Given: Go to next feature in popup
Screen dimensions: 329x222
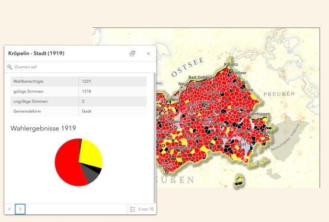Looking at the screenshot, I should 20,209.
